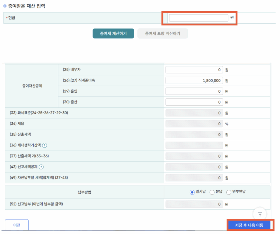Click the 세대생략가산액 amount field
Image resolution: width=280 pixels, height=234 pixels.
coord(194,145)
